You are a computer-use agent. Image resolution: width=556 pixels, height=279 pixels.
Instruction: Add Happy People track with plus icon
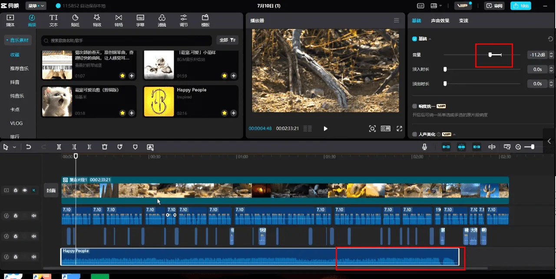[x=233, y=113]
